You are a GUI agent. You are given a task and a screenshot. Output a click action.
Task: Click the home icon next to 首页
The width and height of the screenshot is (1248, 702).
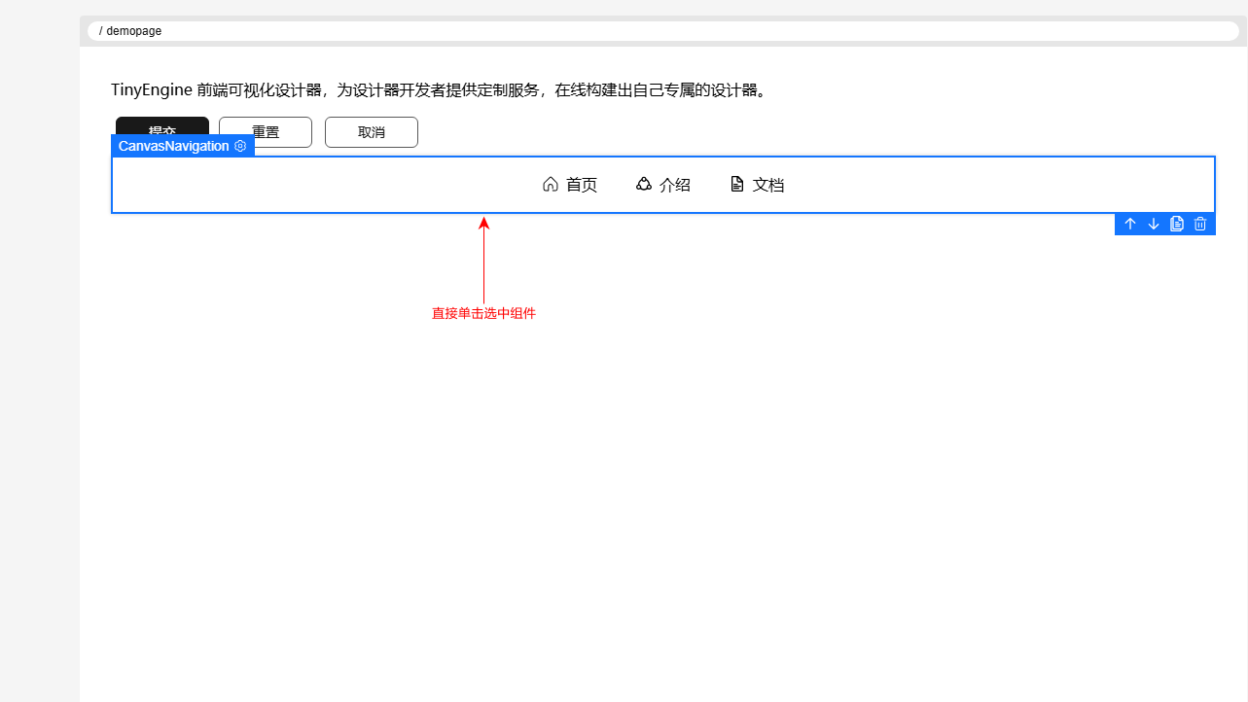(x=551, y=185)
